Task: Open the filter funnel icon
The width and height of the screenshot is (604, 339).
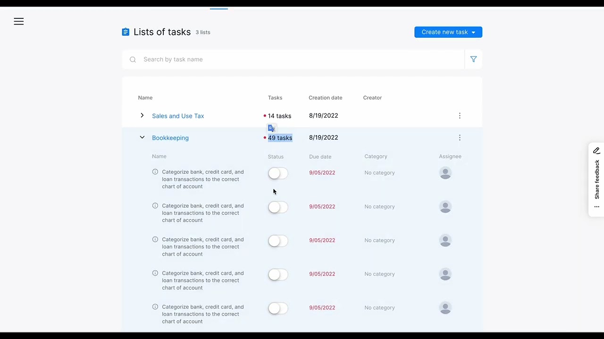Action: tap(473, 59)
